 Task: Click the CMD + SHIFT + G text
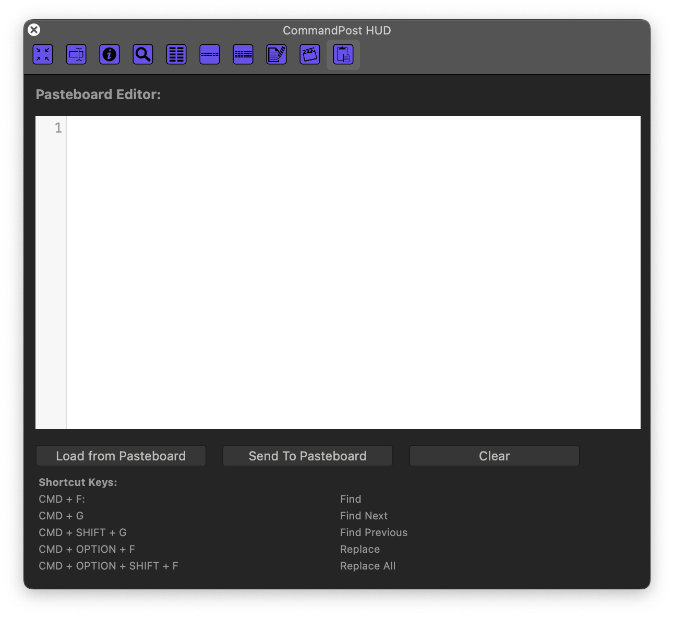pos(82,532)
